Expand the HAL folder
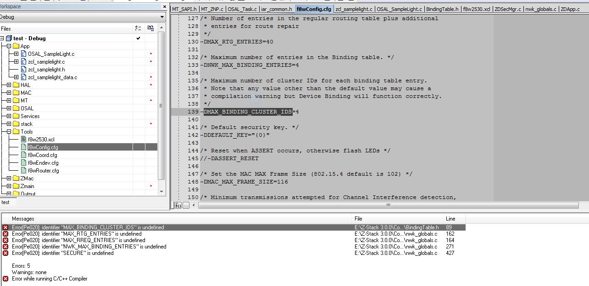The height and width of the screenshot is (286, 589). click(x=9, y=85)
